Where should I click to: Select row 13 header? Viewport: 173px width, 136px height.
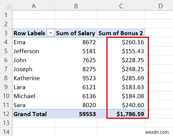(x=6, y=123)
